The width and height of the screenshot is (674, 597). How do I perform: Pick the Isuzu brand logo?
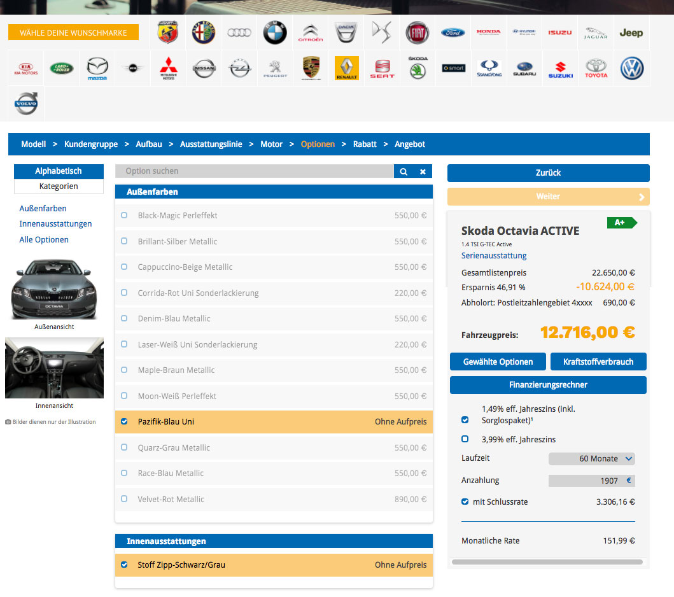(x=559, y=32)
